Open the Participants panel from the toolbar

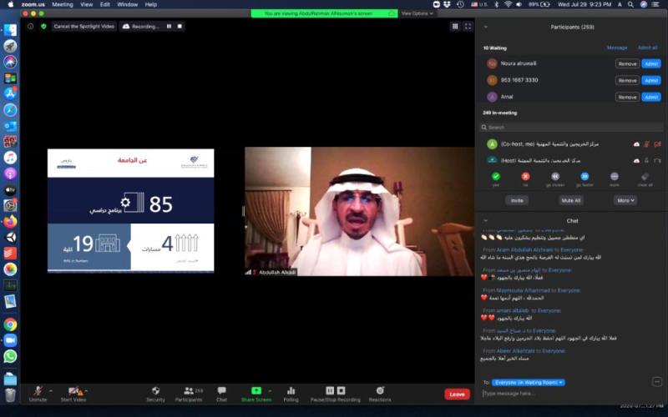[x=189, y=394]
